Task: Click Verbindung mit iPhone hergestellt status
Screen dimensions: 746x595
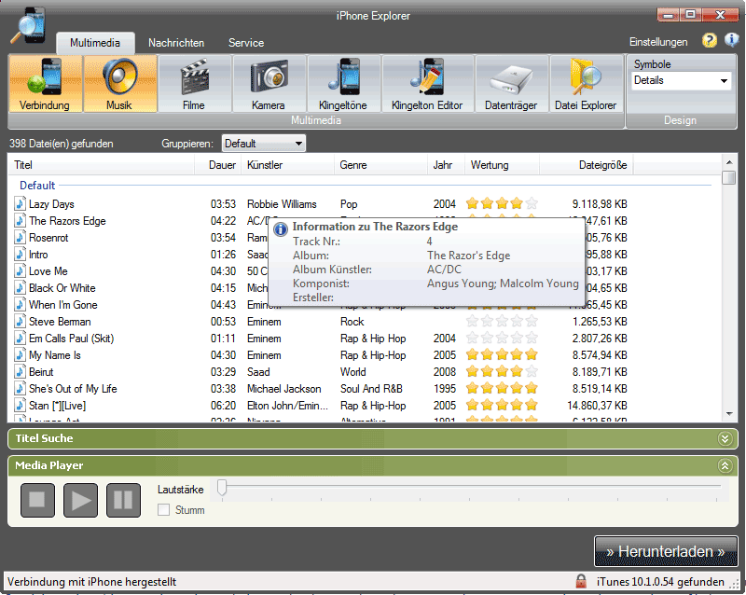Action: 91,582
